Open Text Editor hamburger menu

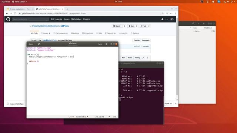click(x=106, y=44)
